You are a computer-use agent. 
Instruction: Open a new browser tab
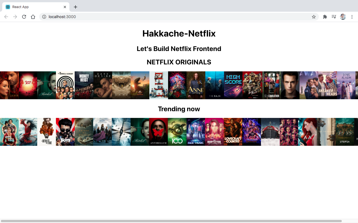tap(76, 7)
